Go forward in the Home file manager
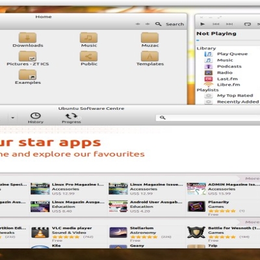The height and width of the screenshot is (260, 260). [148, 24]
